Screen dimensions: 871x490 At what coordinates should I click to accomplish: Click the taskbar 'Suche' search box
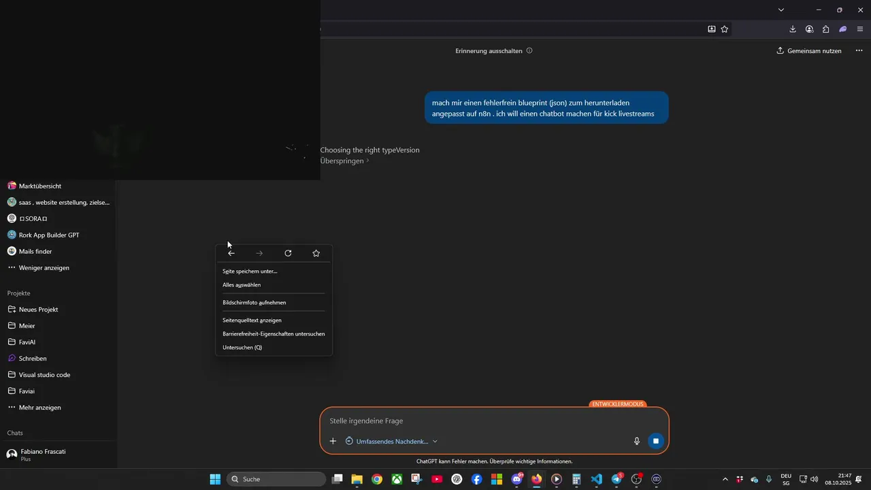point(276,479)
